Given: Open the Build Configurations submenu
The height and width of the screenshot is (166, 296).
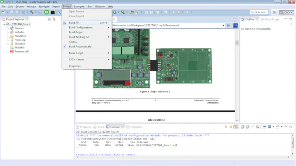Looking at the screenshot, I should pos(87,27).
